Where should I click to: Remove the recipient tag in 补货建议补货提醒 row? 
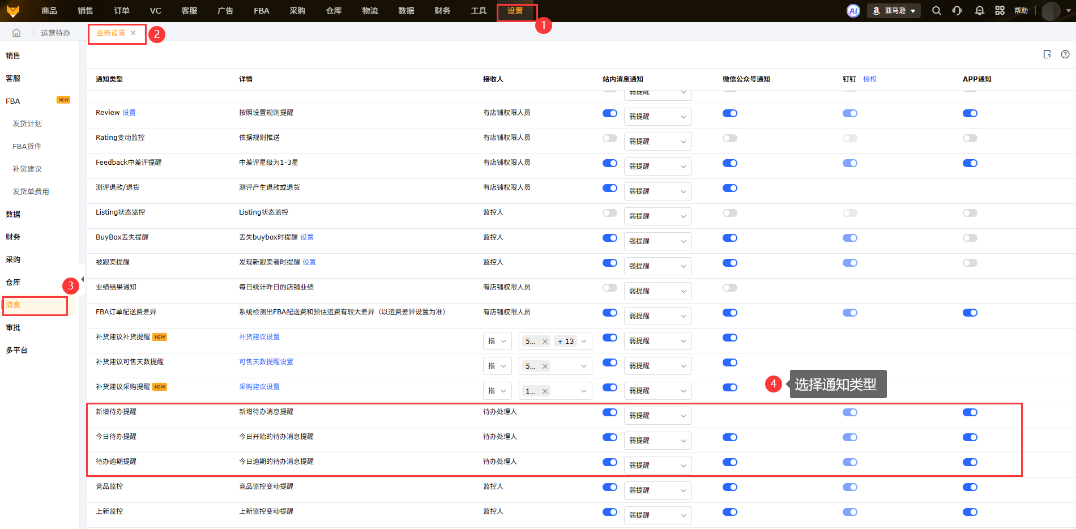(x=545, y=342)
